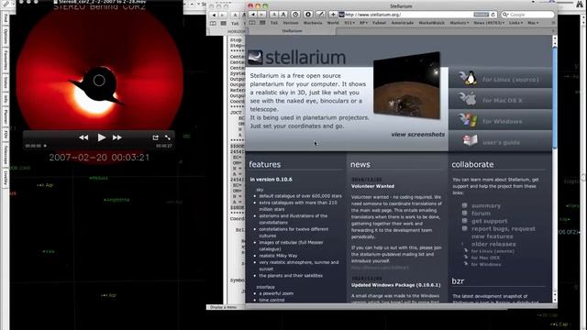This screenshot has height=330, width=587.
Task: Go back in the rear browser window
Action: (214, 15)
